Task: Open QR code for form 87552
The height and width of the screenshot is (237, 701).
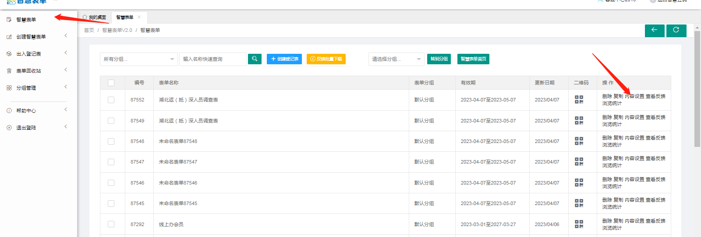Action: [579, 100]
